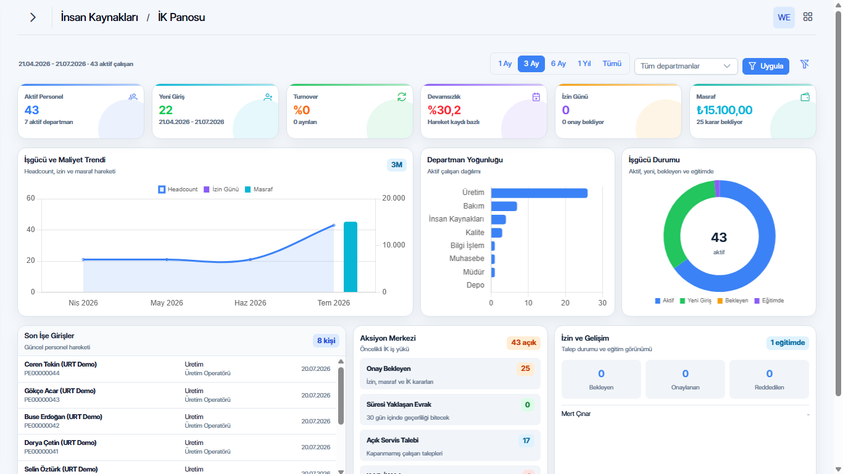Screen dimensions: 843x474
Task: Click the Yeni Giriş add-person icon
Action: point(268,97)
